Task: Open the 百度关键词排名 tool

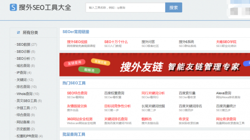Action: [x=190, y=106]
